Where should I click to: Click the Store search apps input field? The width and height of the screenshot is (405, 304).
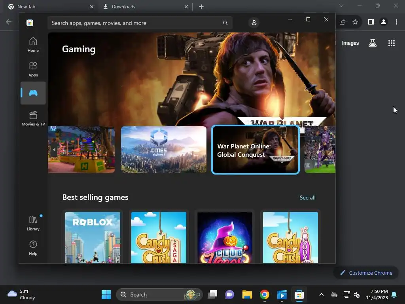point(140,23)
